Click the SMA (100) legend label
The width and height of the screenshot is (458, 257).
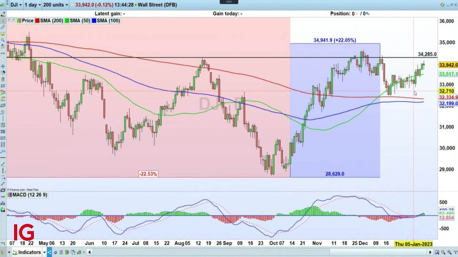108,21
